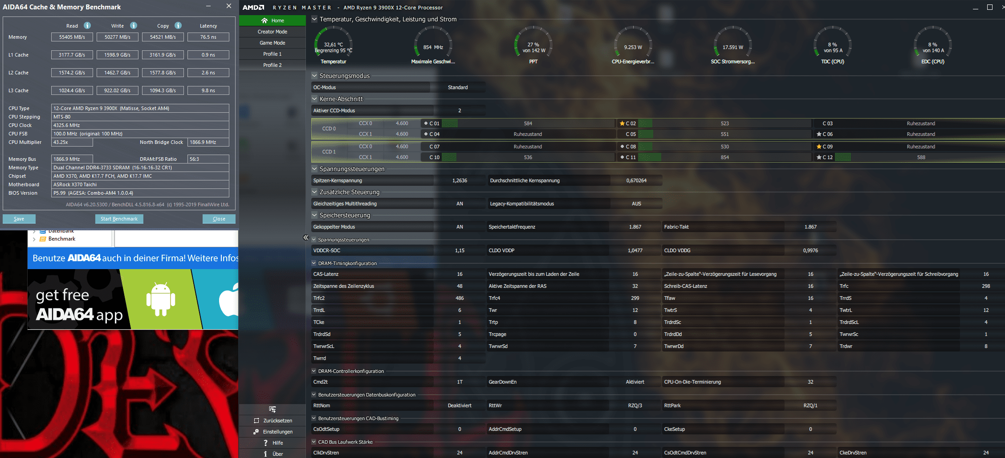Click the Einstellungen settings icon

pos(256,432)
